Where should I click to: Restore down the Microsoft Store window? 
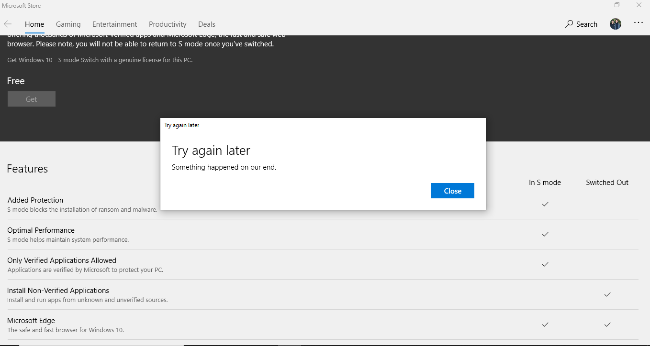pos(617,5)
